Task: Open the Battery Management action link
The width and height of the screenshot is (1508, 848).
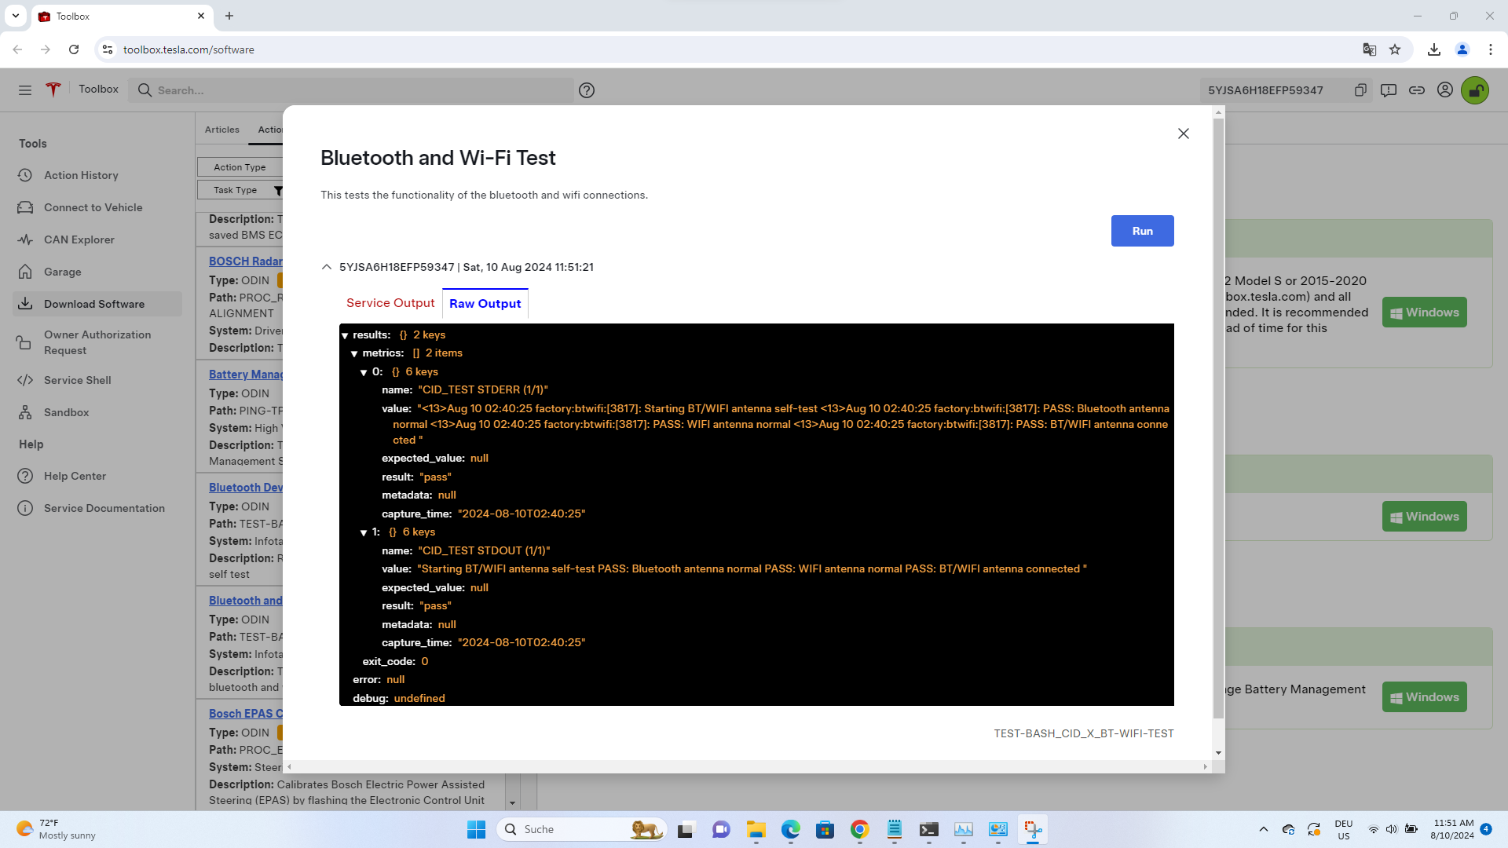Action: 245,375
